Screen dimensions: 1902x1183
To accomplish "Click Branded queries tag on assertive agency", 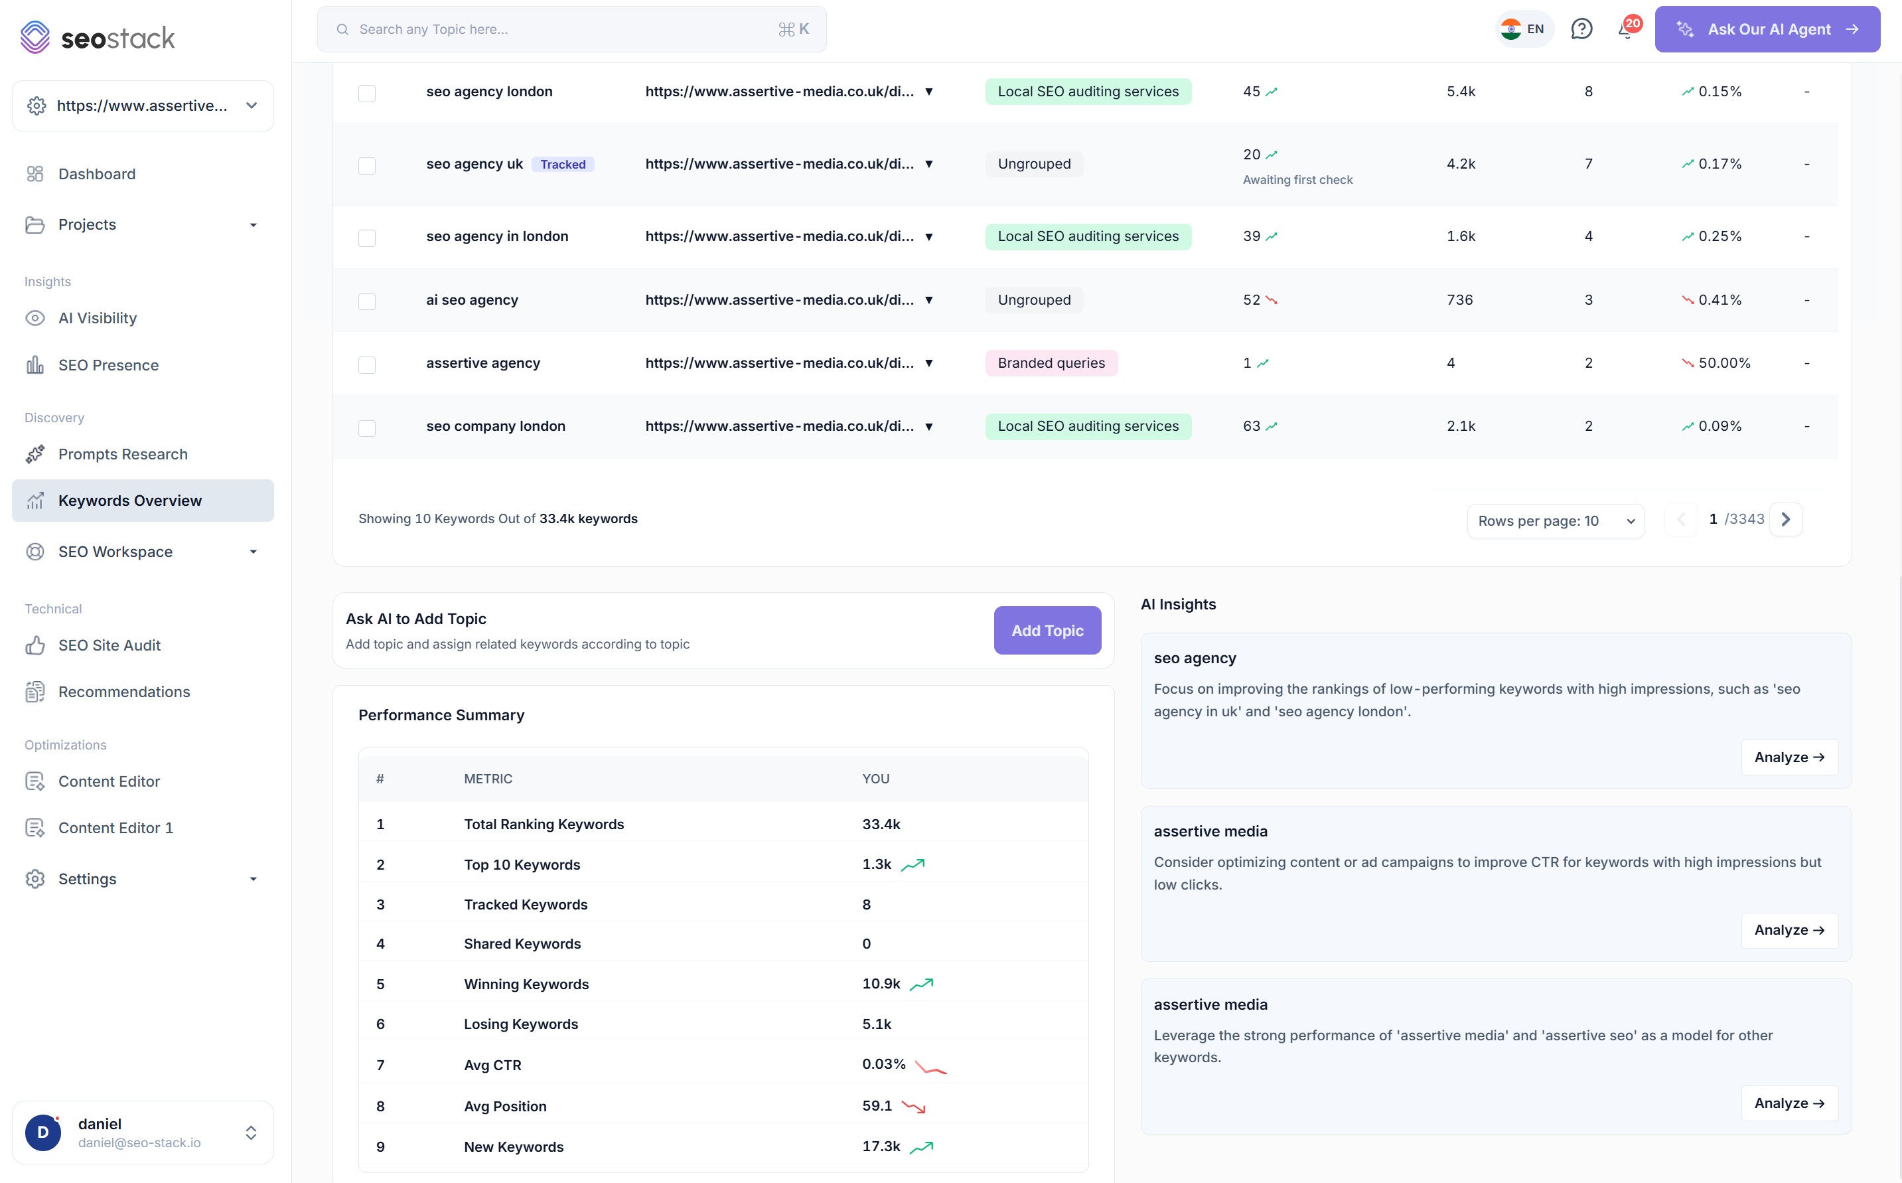I will [1051, 363].
